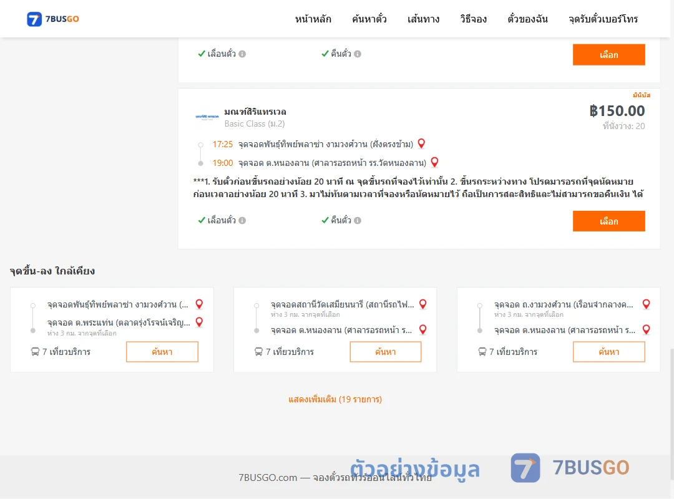Open ตั๋วของฉัน navigation item
Screen dimensions: 674x499
pyautogui.click(x=527, y=19)
